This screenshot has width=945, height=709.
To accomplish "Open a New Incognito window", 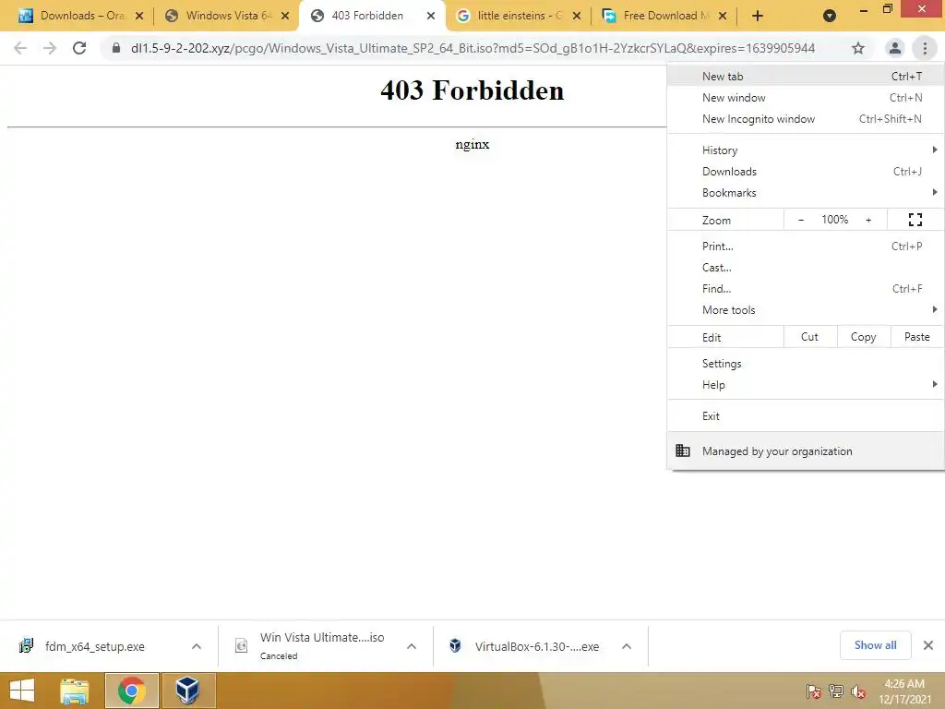I will [x=806, y=119].
